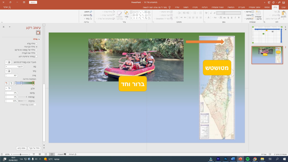Click the Shape Fill (מילוי צורה) command
Screen dimensions: 288x162
coord(109,12)
